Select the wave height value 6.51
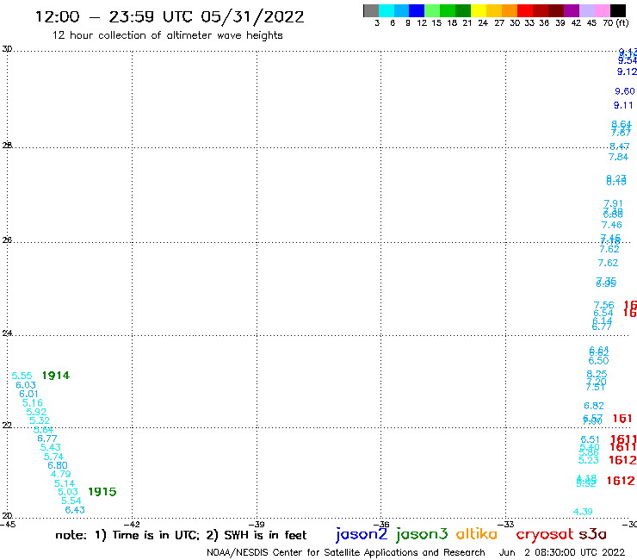This screenshot has width=637, height=560. coord(590,439)
